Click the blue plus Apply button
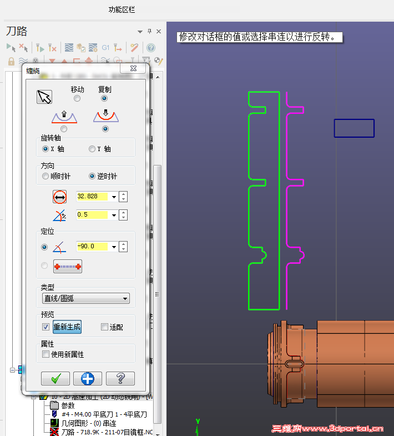394x436 pixels. tap(88, 378)
